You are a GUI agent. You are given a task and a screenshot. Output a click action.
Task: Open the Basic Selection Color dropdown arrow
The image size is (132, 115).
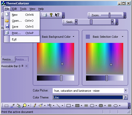click(122, 37)
